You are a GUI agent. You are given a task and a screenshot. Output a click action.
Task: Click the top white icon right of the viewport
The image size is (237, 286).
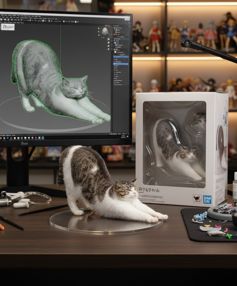(109, 39)
